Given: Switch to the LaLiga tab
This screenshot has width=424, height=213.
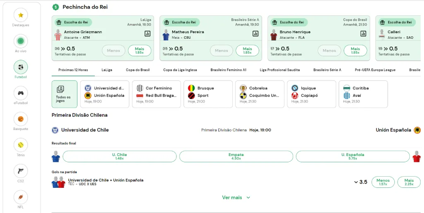Looking at the screenshot, I should [107, 70].
